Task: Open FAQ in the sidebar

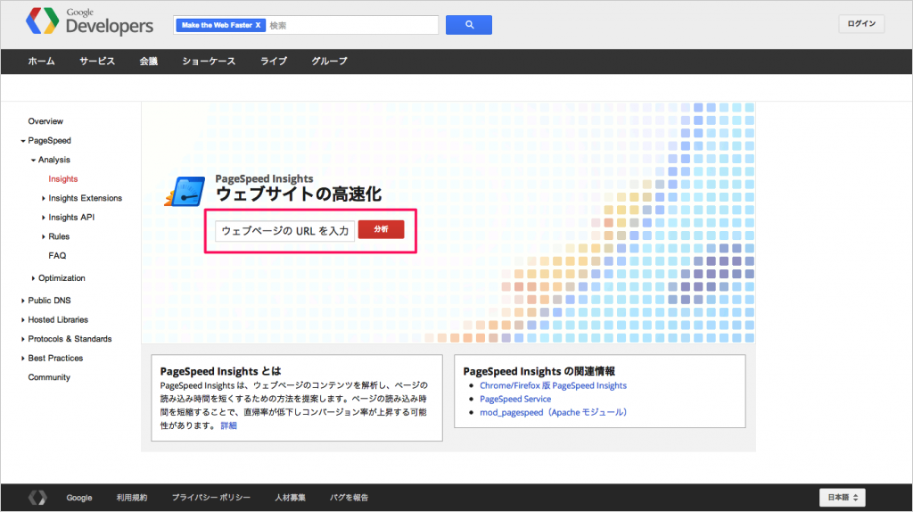Action: tap(57, 256)
